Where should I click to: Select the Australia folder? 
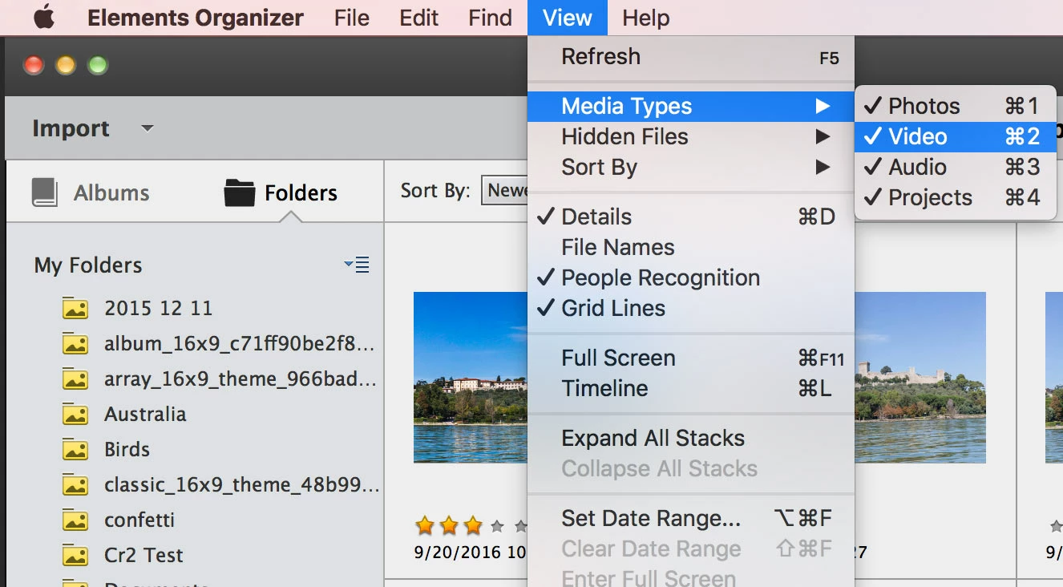(x=145, y=415)
